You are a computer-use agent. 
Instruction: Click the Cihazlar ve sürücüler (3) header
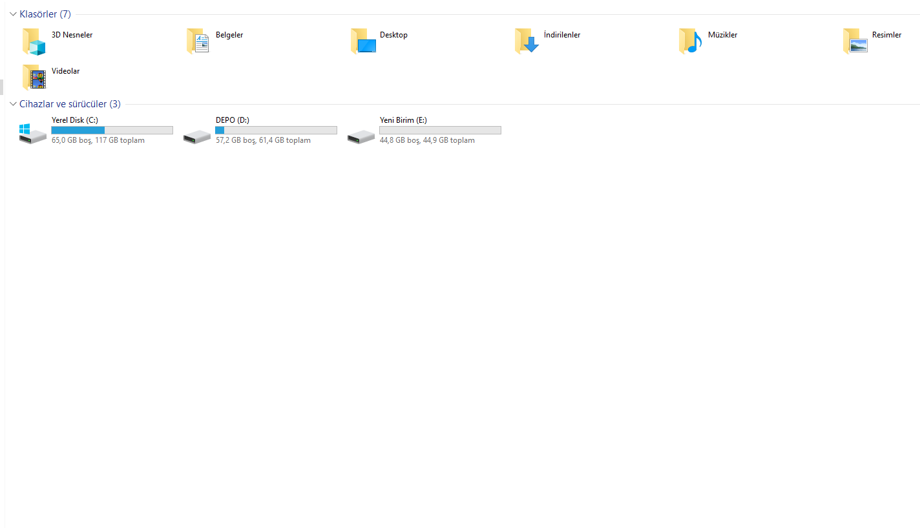coord(70,104)
